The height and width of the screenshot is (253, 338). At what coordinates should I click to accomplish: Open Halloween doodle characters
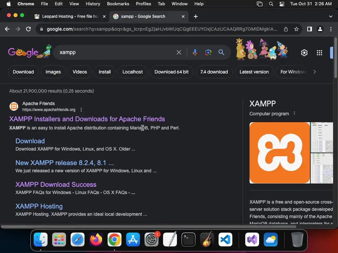pos(262,49)
